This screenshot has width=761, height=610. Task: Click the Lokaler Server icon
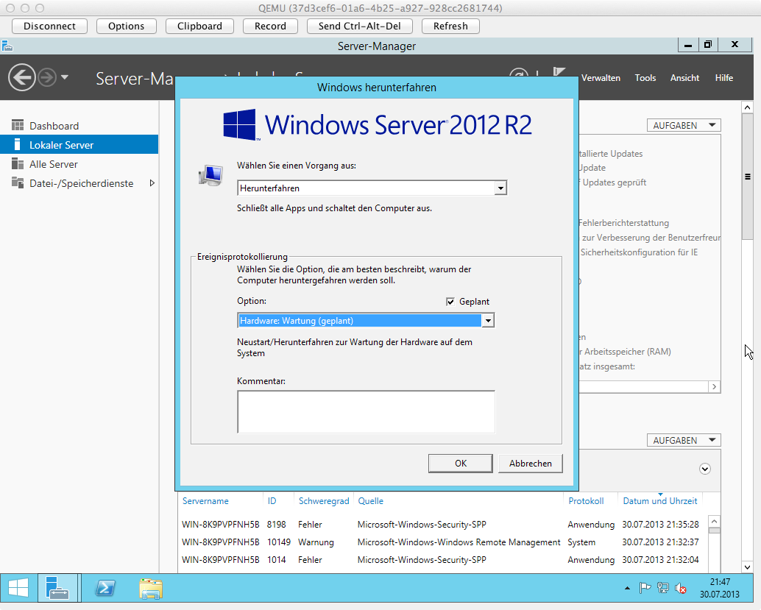(x=18, y=144)
